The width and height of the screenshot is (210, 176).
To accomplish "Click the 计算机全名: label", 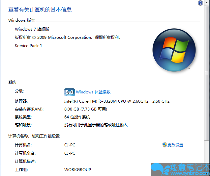I will 25,153.
